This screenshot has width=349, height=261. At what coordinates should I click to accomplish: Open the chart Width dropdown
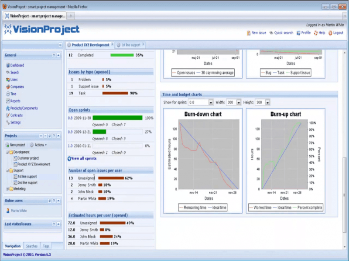(239, 102)
